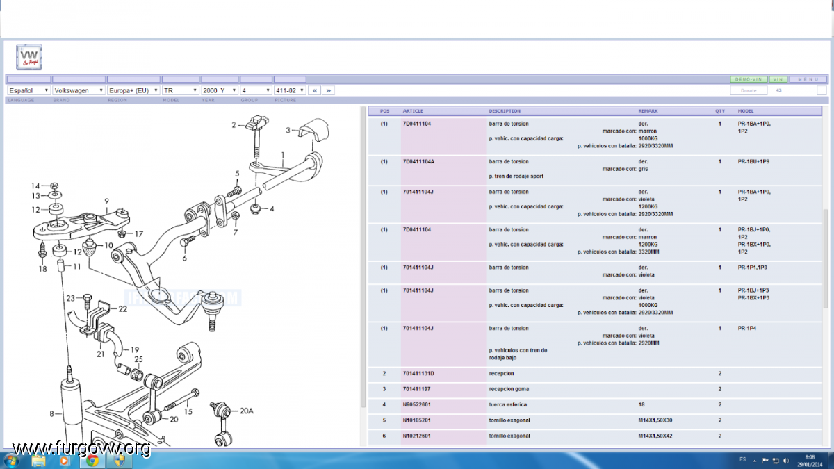Click the POS column header
Image resolution: width=834 pixels, height=469 pixels.
[385, 111]
